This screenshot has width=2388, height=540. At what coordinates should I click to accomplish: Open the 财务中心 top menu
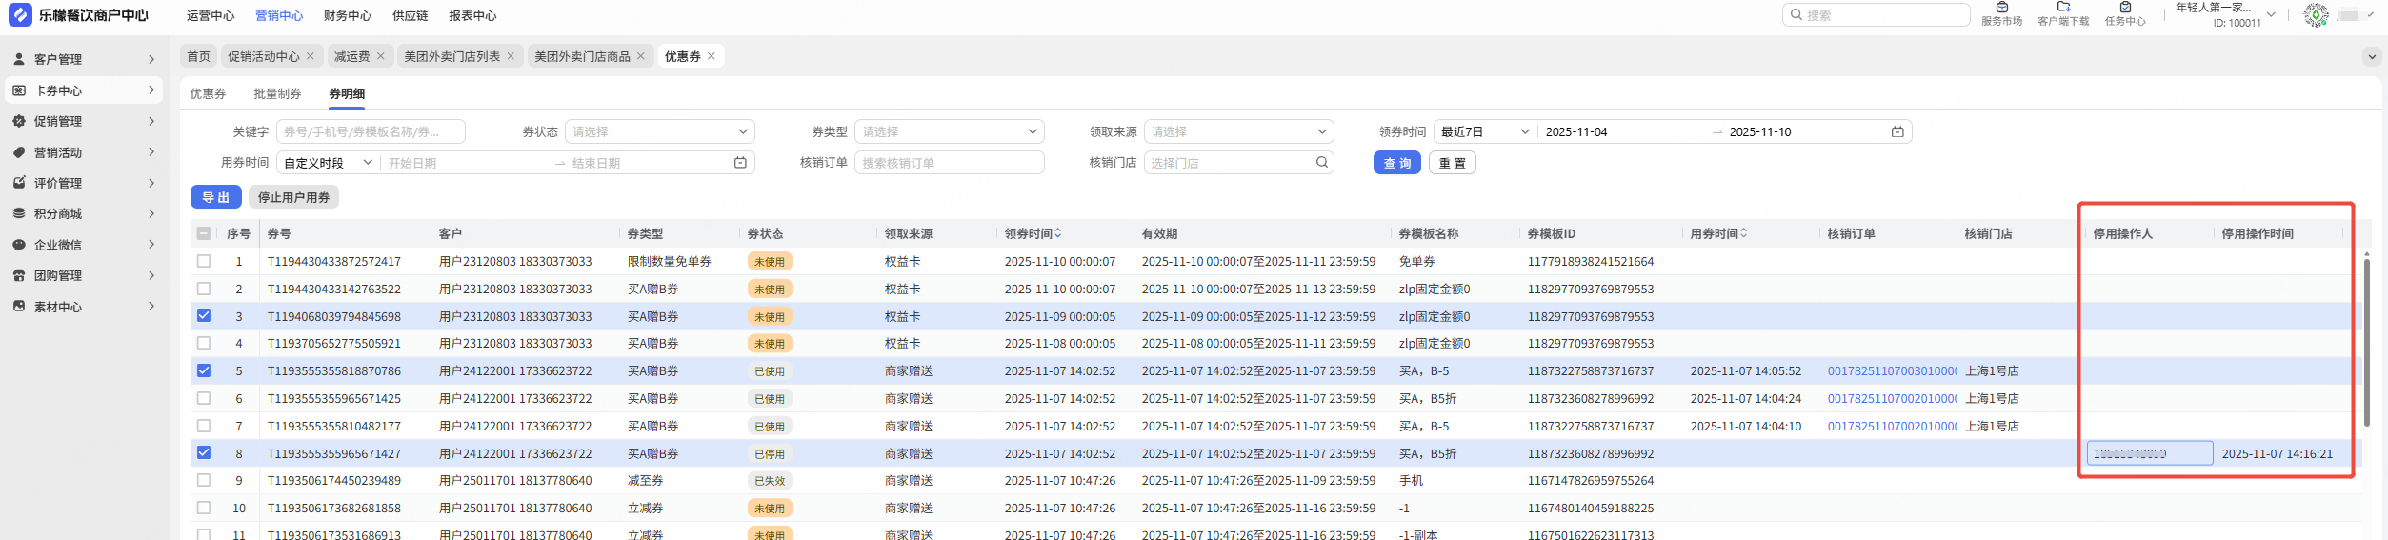pyautogui.click(x=348, y=15)
